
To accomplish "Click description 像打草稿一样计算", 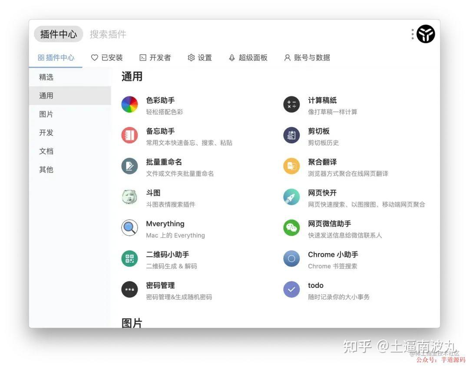I will (333, 112).
